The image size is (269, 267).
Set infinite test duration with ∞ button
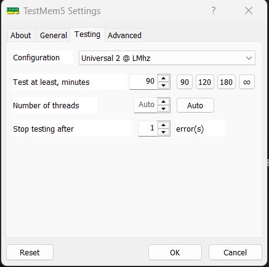(x=247, y=82)
